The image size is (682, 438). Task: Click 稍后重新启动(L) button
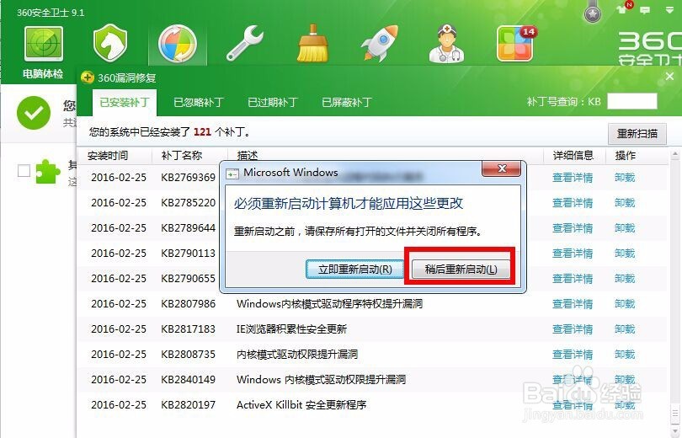click(461, 270)
